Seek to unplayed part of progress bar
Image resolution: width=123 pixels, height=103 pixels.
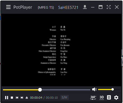coord(66,90)
